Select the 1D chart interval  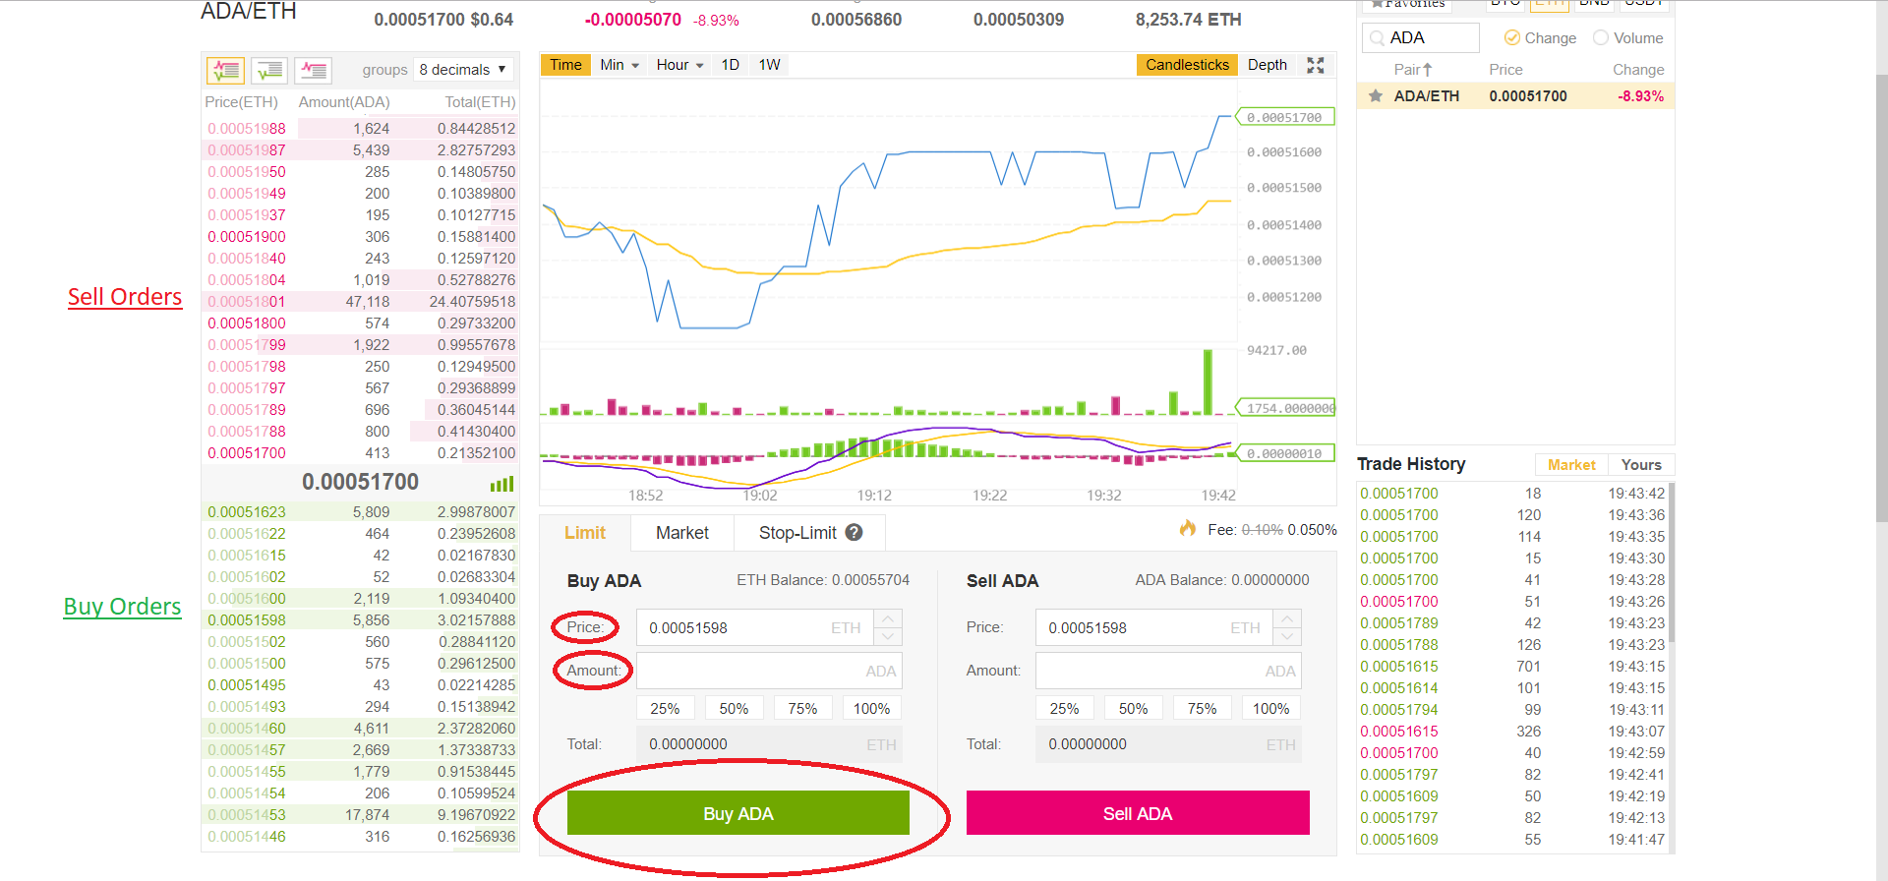[x=730, y=65]
